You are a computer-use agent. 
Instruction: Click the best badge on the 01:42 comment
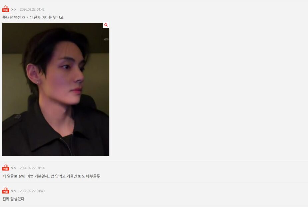point(6,9)
